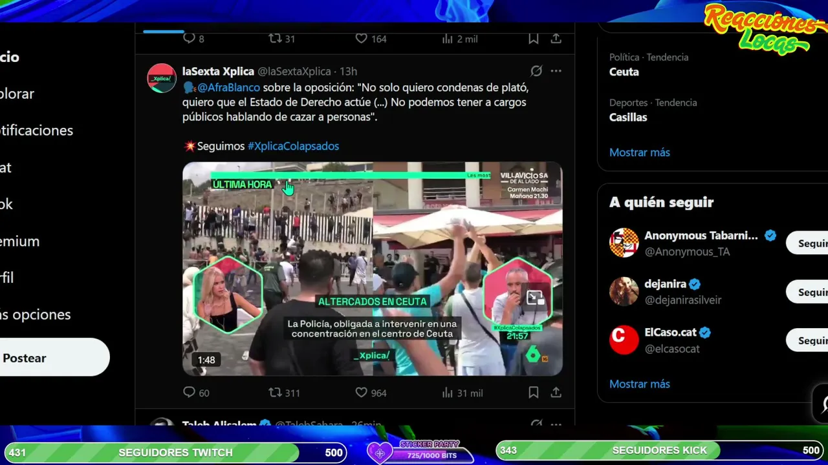The height and width of the screenshot is (465, 828).
Task: Open Anonymous Tabarnia avatar
Action: pyautogui.click(x=624, y=243)
